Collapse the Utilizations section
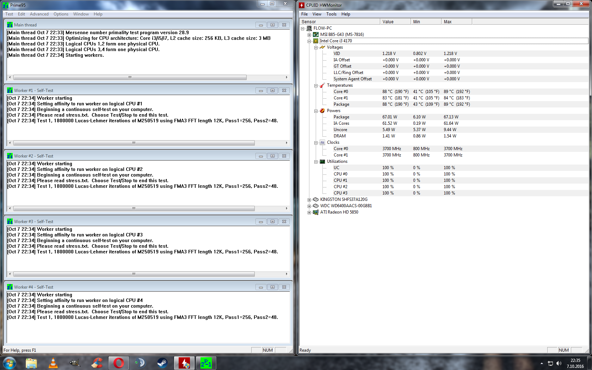The width and height of the screenshot is (592, 370). pyautogui.click(x=316, y=162)
